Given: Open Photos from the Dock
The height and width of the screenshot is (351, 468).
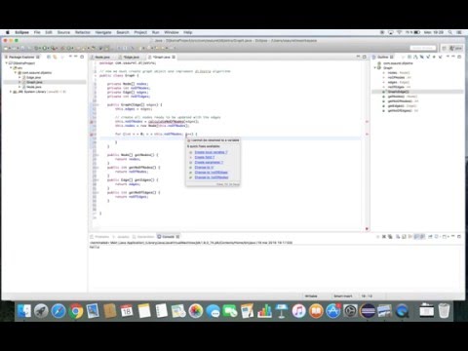Looking at the screenshot, I should [195, 311].
